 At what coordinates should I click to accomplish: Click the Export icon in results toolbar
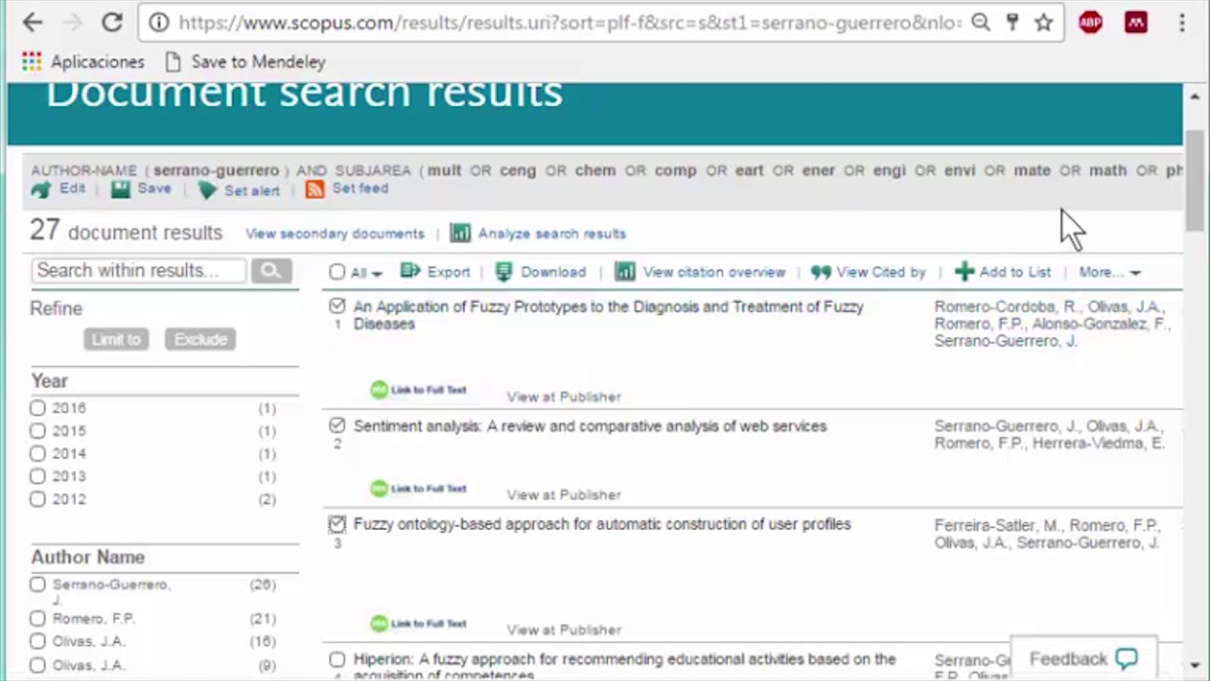(x=410, y=271)
